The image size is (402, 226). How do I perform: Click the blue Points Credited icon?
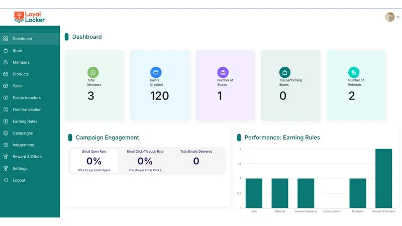click(156, 72)
